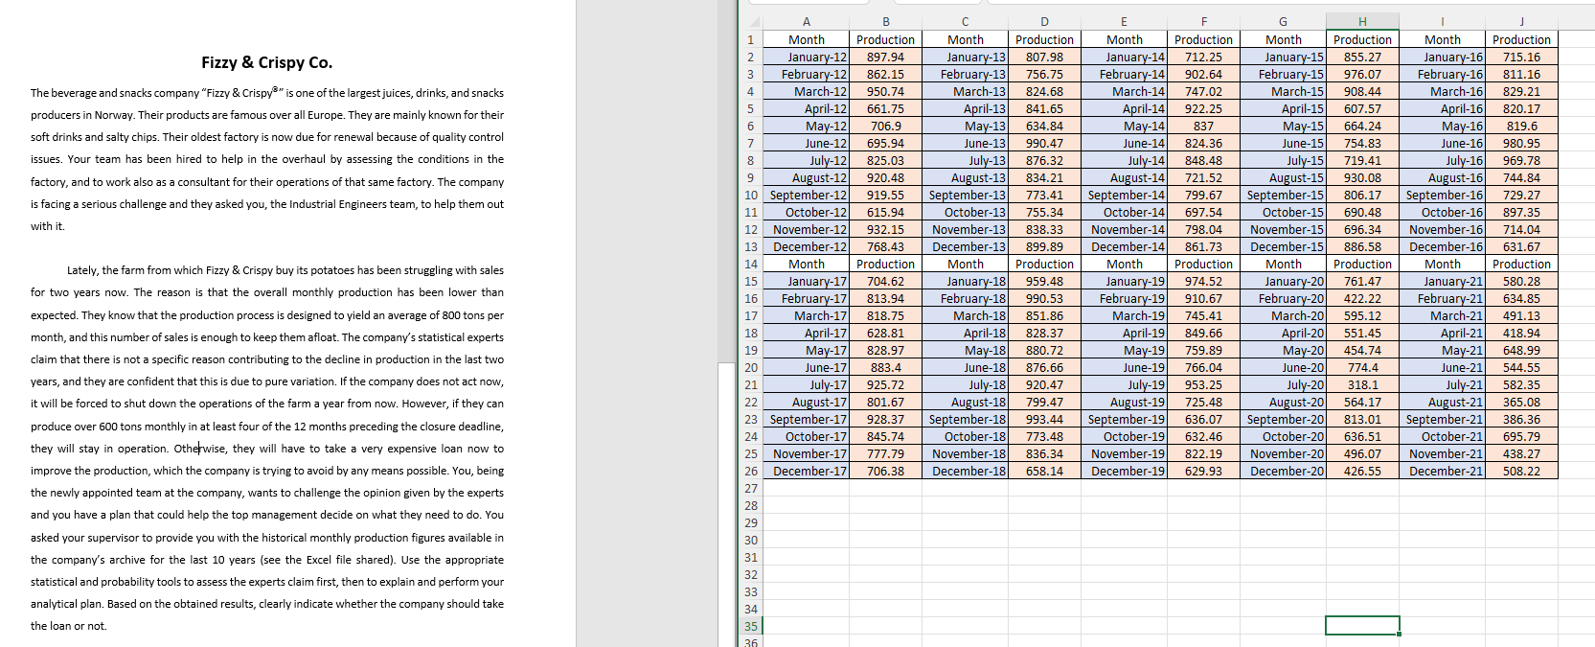Select column J header

pyautogui.click(x=1521, y=22)
